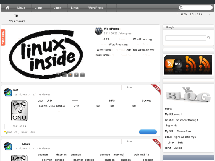
Task: Click the 2011 6 26 date in header
Action: pos(196,14)
